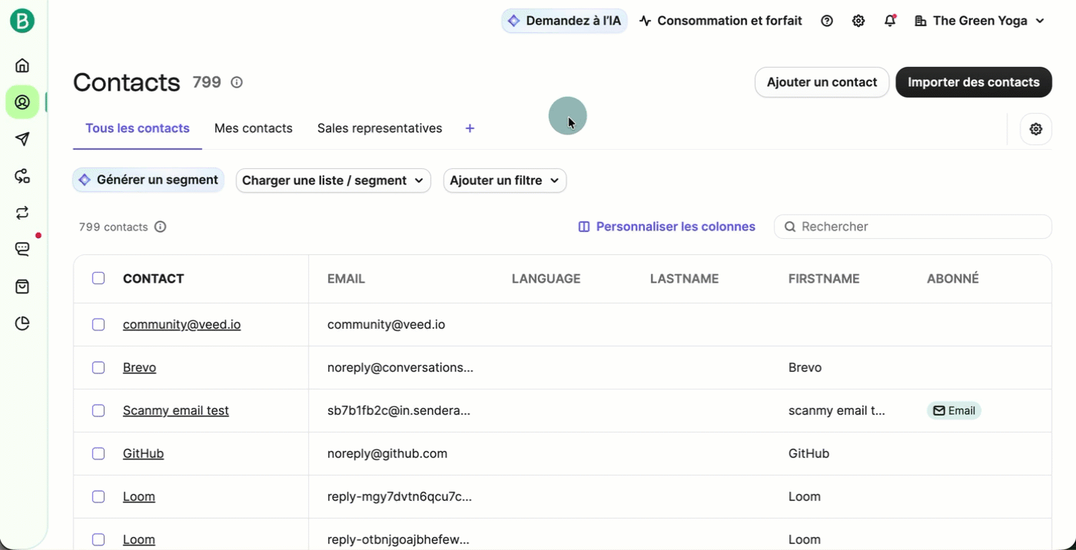
Task: Click the help question mark icon
Action: 827,21
